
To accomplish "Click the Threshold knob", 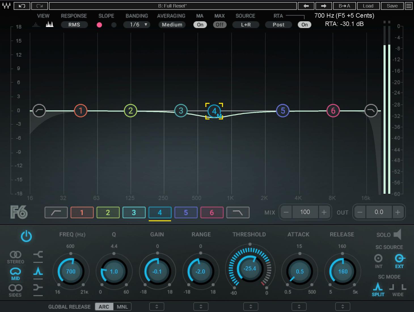I will (250, 268).
